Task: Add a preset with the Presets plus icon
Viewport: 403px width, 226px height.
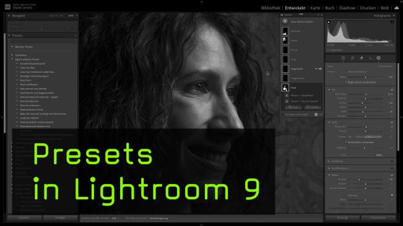Action: [76, 35]
